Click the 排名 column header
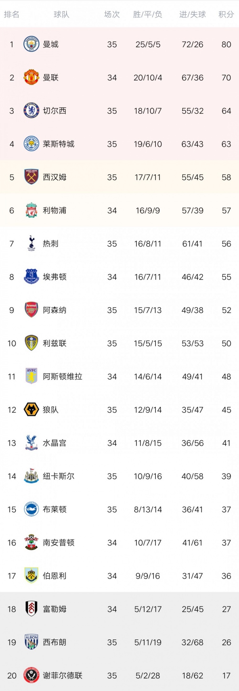239x691 pixels. tap(11, 14)
